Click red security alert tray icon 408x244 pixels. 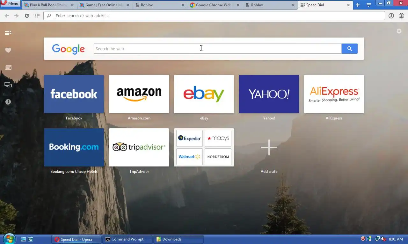[x=363, y=239]
